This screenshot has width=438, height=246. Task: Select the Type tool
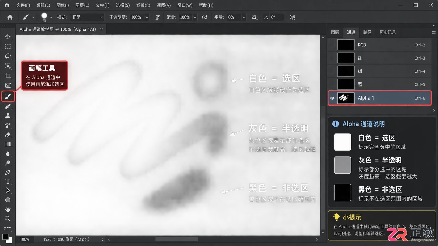[8, 181]
